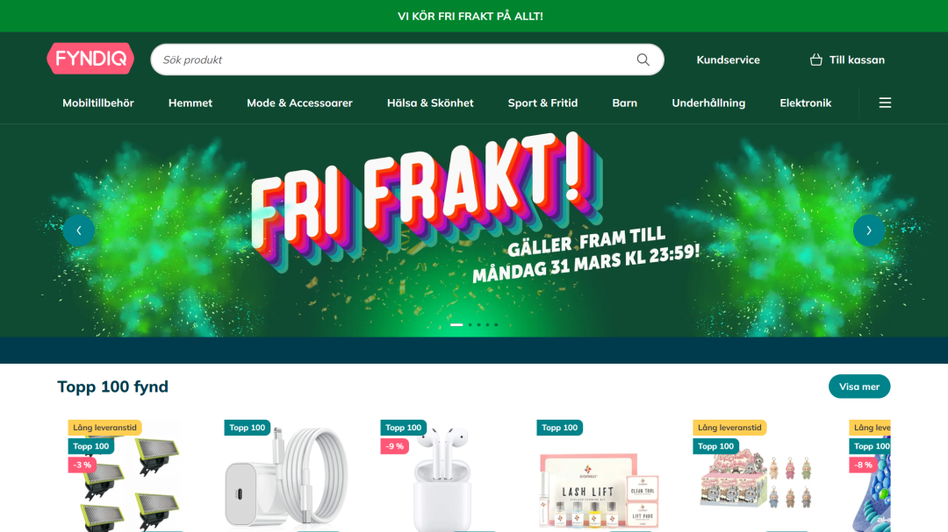This screenshot has height=532, width=948.
Task: Click the magnifying glass search icon
Action: [x=643, y=60]
